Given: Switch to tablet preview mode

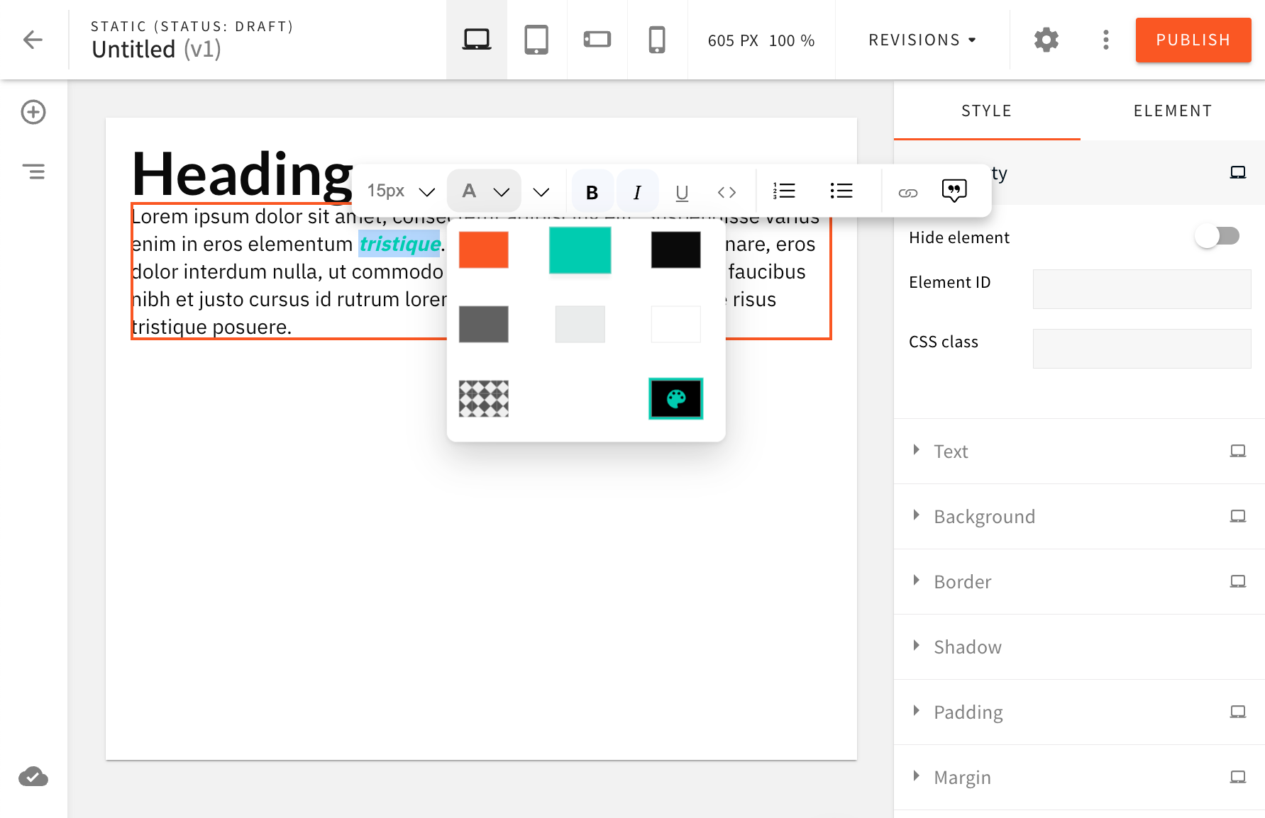Looking at the screenshot, I should tap(536, 40).
